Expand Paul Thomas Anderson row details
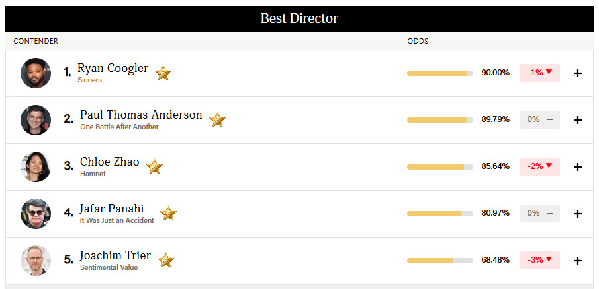 [x=577, y=119]
